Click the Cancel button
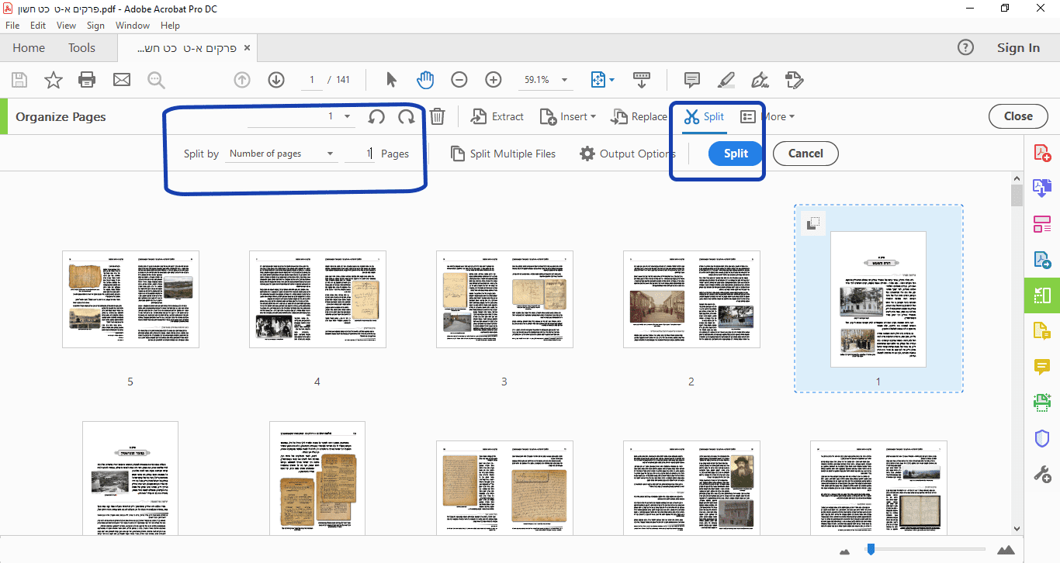The image size is (1060, 563). pyautogui.click(x=805, y=154)
